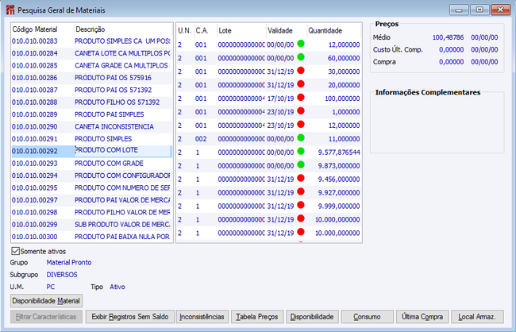Viewport: 516px width, 332px height.
Task: Click validity date 17/10/19
Action: (x=280, y=98)
